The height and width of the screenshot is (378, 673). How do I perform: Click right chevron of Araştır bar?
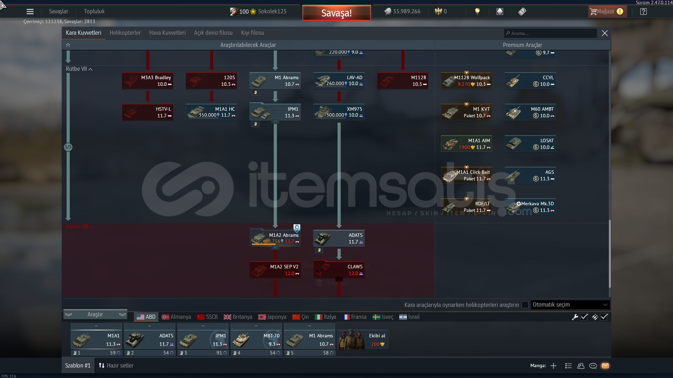(x=122, y=314)
